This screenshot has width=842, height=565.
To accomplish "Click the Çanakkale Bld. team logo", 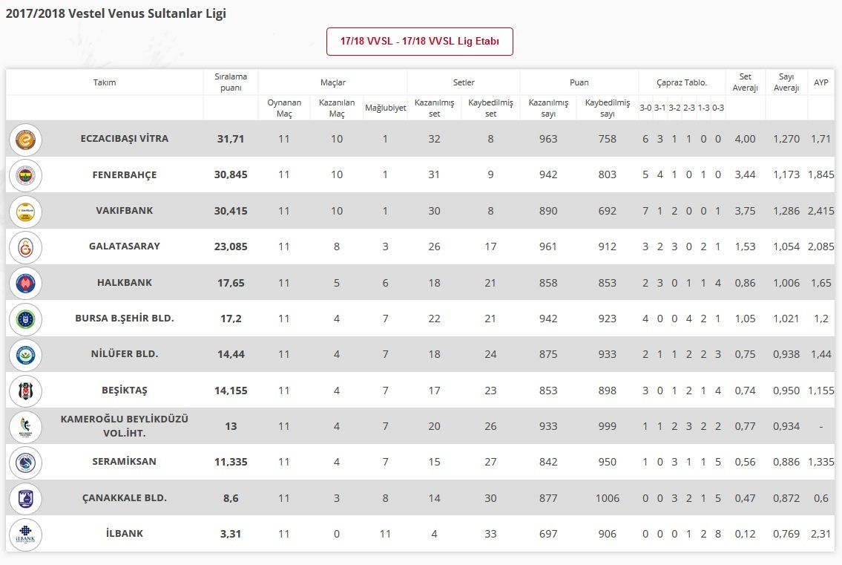I will (25, 498).
